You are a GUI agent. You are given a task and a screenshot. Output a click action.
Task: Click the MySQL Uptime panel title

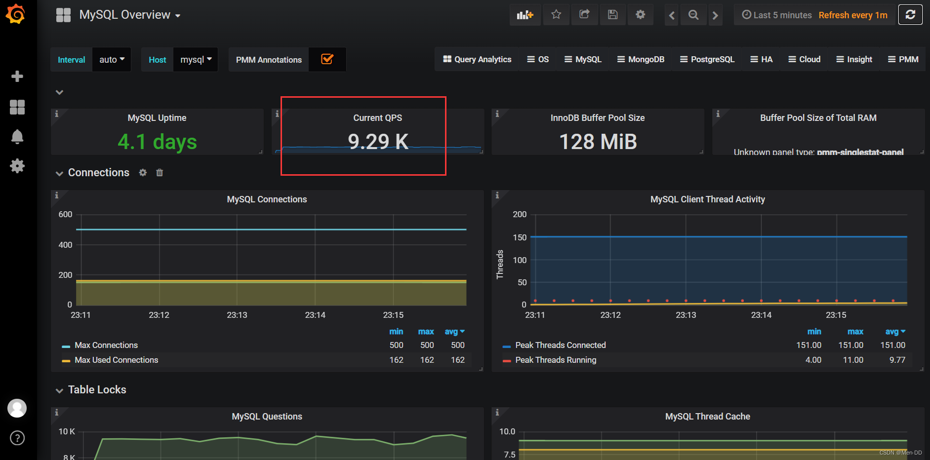157,118
